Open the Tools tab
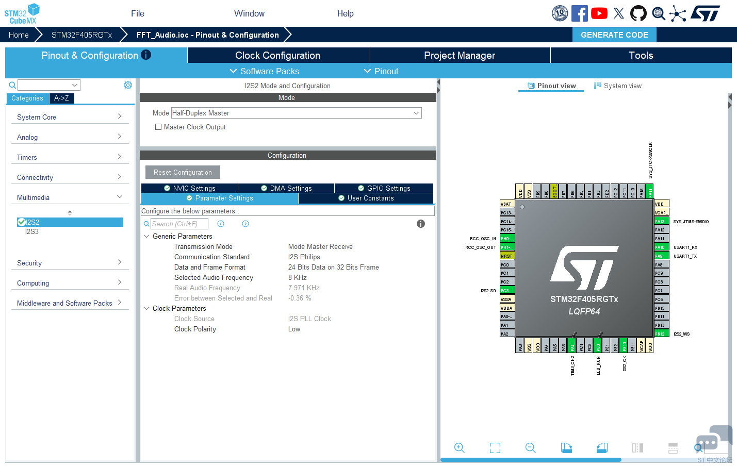Image resolution: width=737 pixels, height=468 pixels. 641,55
